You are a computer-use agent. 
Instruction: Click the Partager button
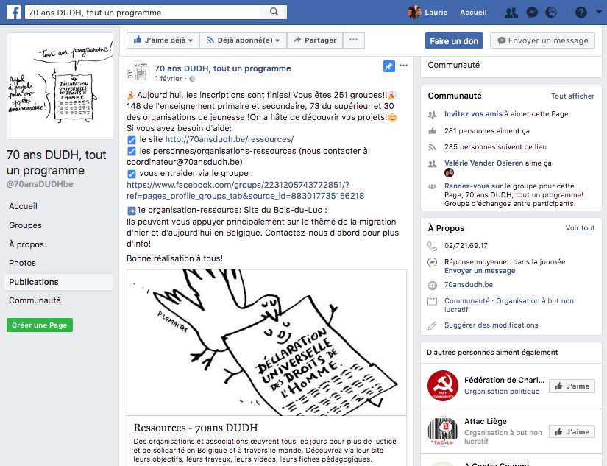315,40
